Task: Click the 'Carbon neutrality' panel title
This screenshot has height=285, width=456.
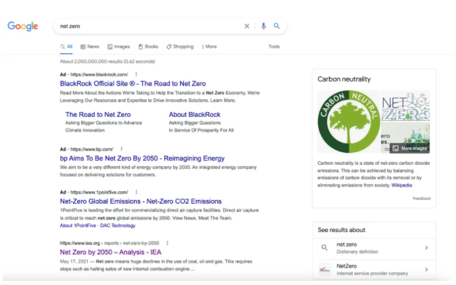Action: (344, 79)
